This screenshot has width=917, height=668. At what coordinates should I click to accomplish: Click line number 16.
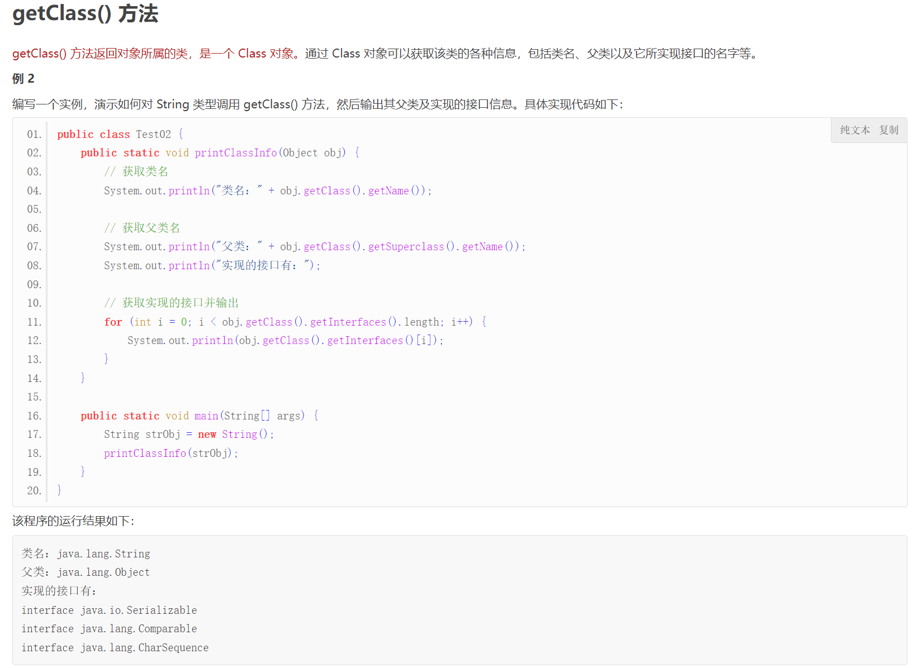34,416
